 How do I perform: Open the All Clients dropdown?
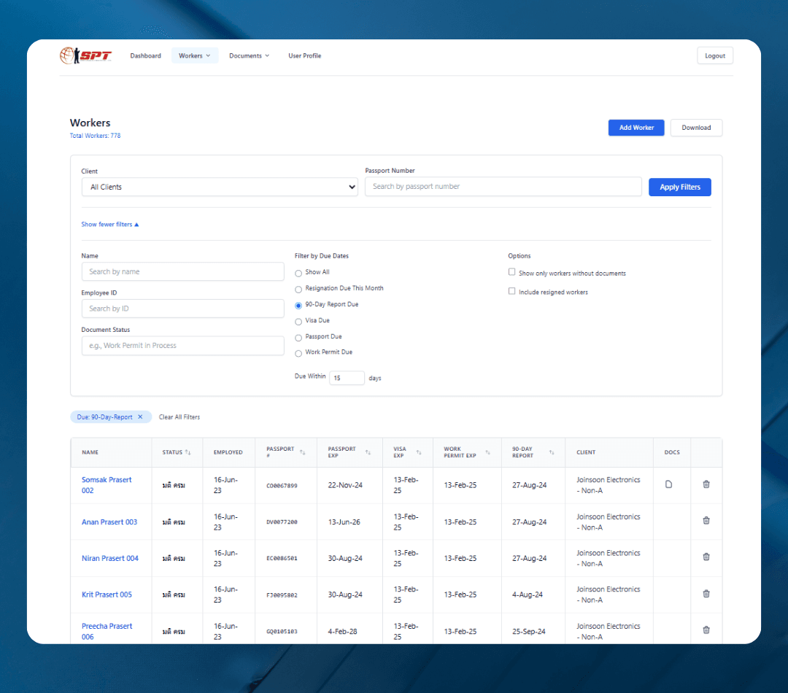point(220,187)
